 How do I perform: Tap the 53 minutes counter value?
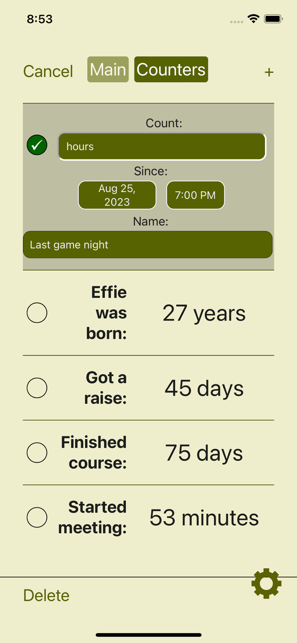click(204, 518)
